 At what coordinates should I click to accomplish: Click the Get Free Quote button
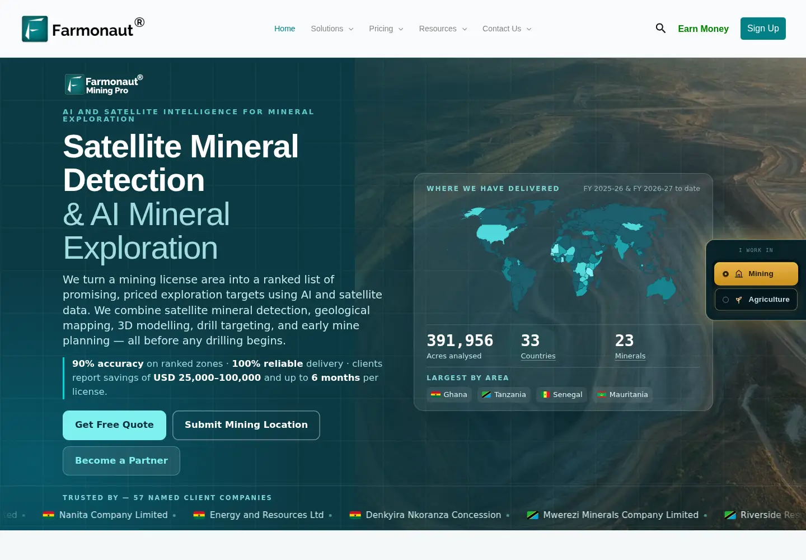[x=114, y=425]
